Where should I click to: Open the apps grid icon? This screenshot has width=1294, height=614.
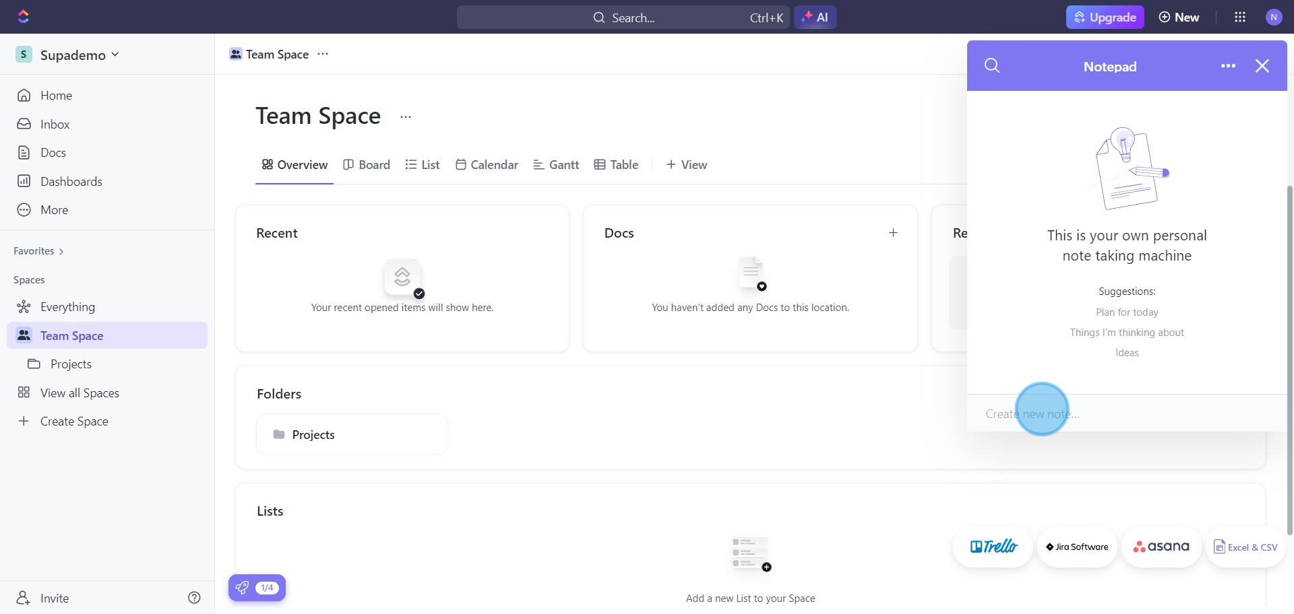click(x=1239, y=18)
